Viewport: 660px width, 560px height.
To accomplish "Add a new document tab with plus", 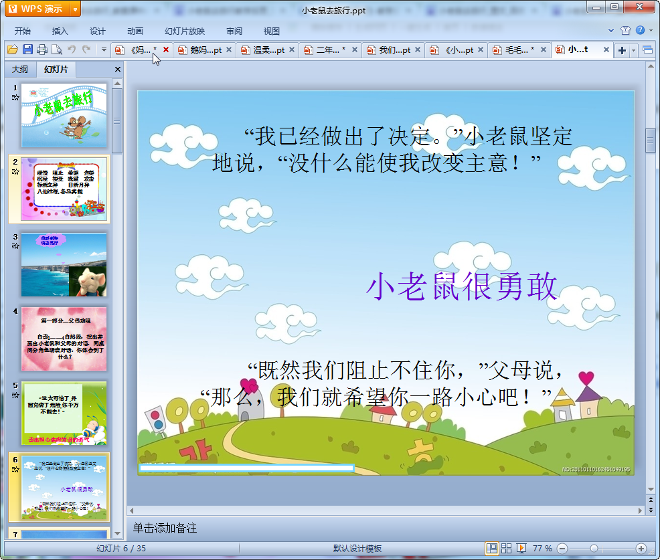I will [x=622, y=50].
